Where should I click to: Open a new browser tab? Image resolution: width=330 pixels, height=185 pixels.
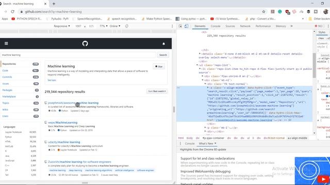coord(54,4)
